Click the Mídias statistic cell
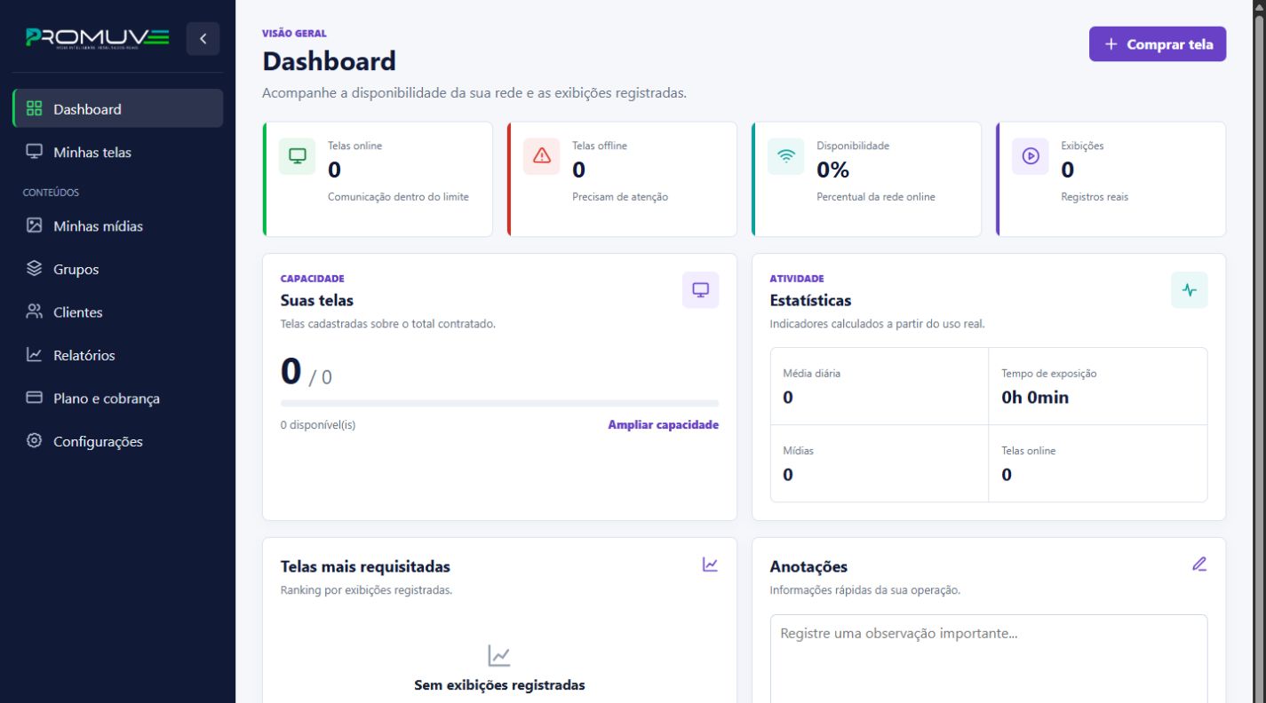Screen dimensions: 1266x703 [880, 463]
